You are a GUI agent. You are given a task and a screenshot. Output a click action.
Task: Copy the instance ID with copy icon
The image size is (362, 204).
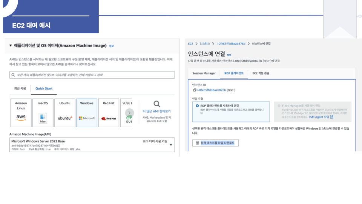pyautogui.click(x=195, y=90)
